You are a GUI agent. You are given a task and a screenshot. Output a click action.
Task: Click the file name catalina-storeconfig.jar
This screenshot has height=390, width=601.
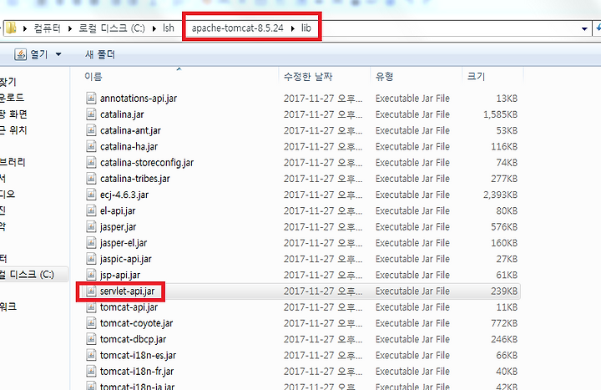(x=147, y=163)
